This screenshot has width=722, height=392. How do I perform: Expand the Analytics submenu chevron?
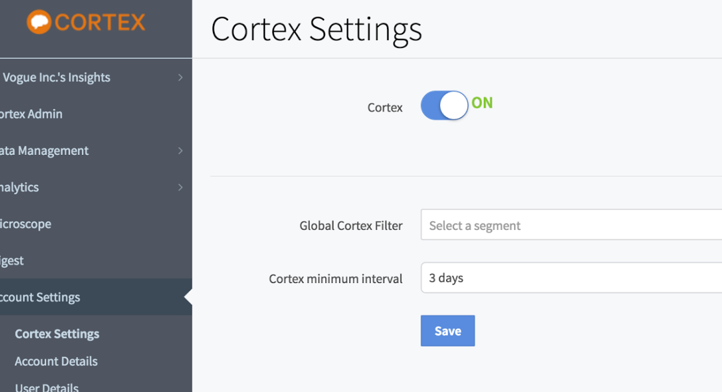point(180,187)
